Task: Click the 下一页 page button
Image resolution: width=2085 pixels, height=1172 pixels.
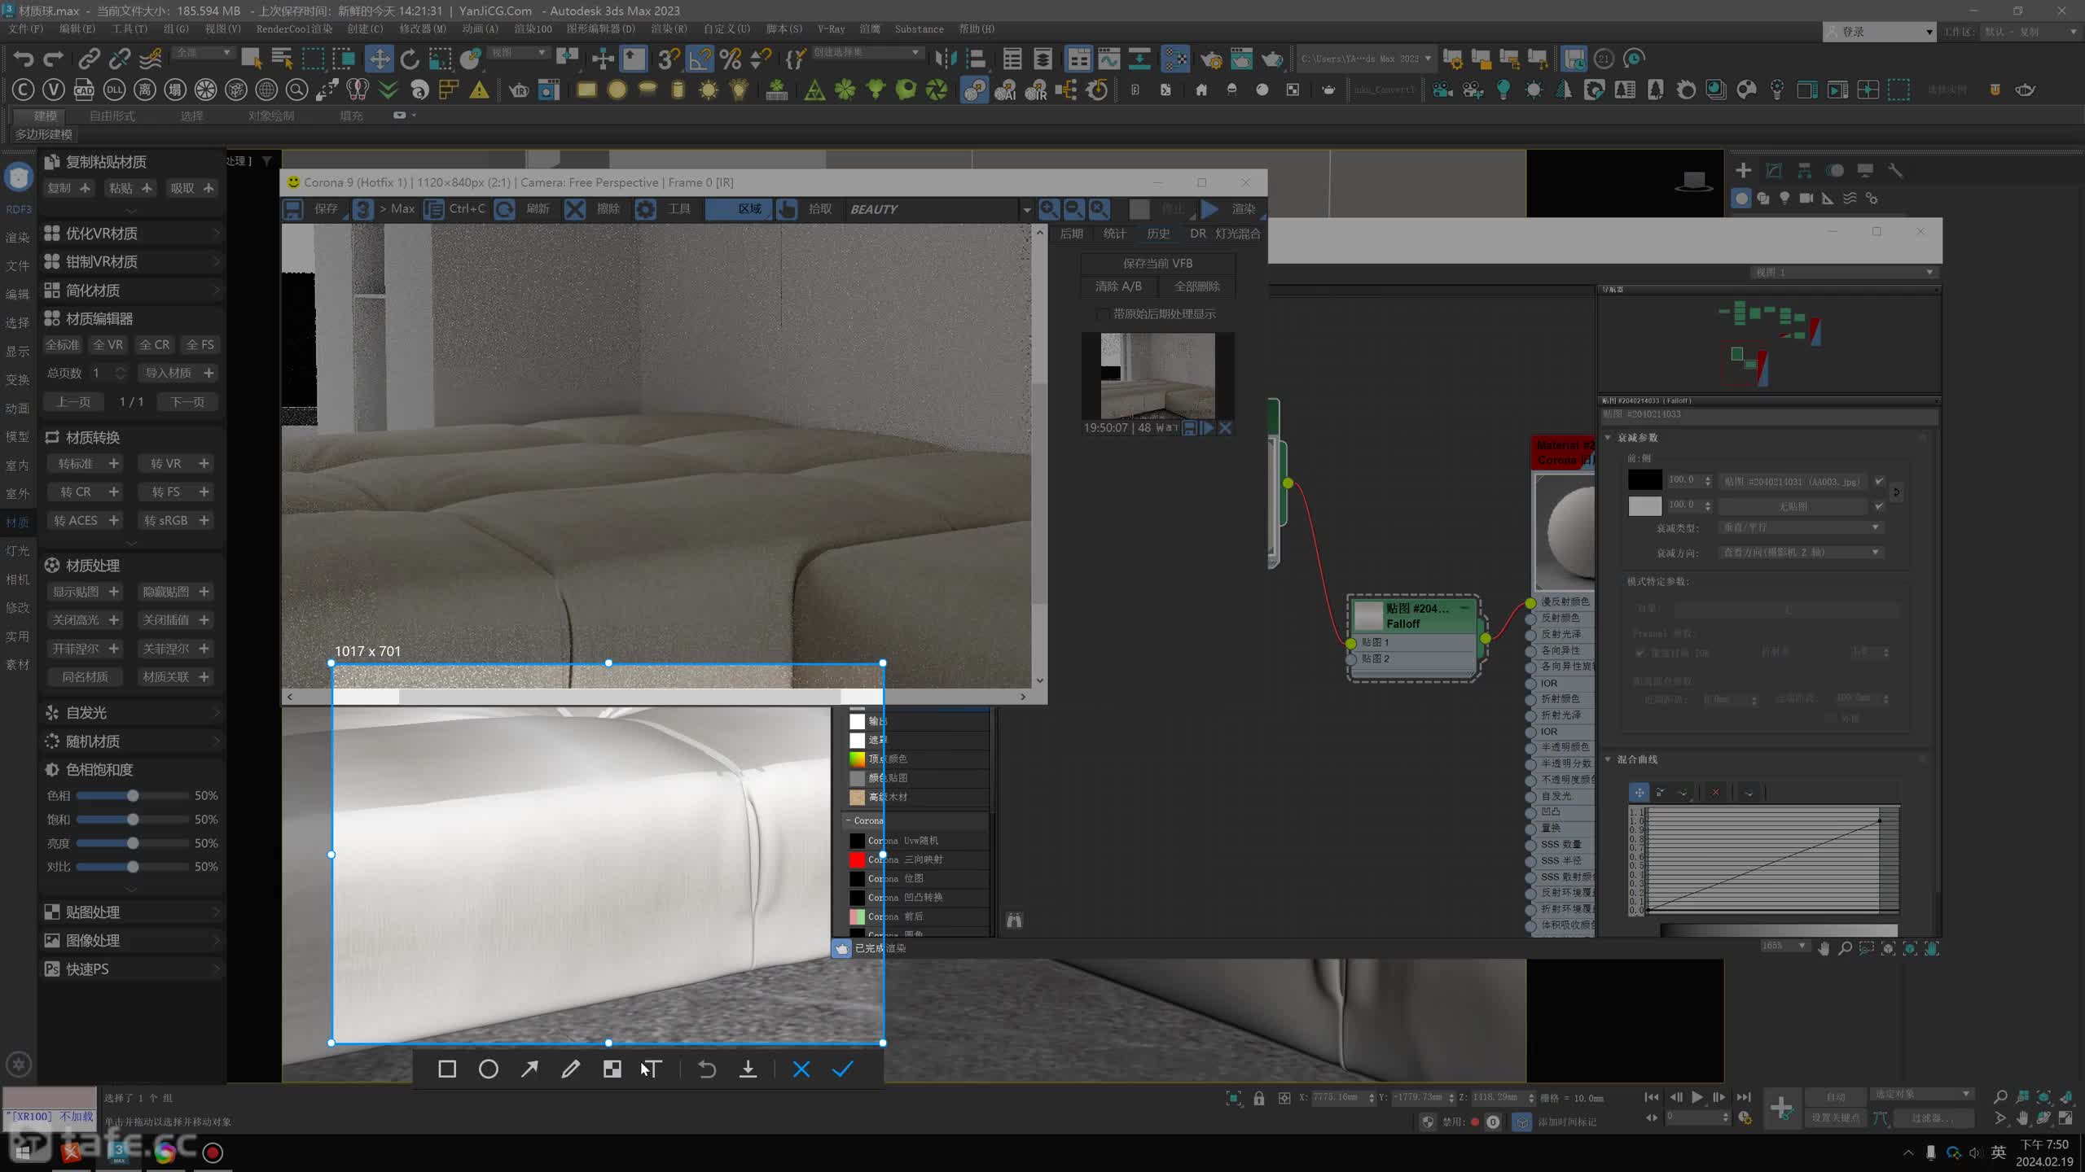Action: click(x=187, y=402)
